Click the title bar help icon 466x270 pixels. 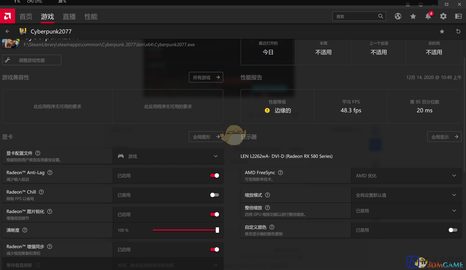(421, 4)
